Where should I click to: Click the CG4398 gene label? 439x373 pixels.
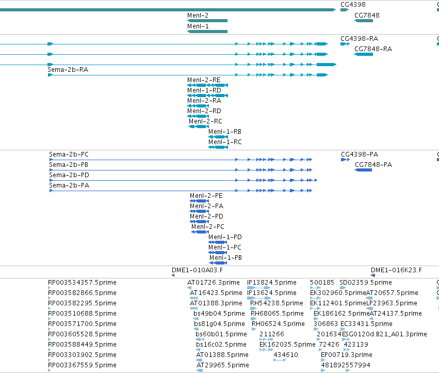(x=353, y=5)
